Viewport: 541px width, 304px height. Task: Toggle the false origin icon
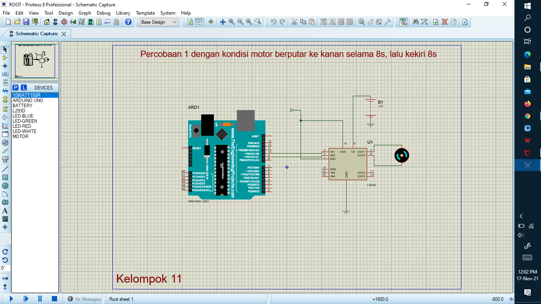pyautogui.click(x=211, y=22)
